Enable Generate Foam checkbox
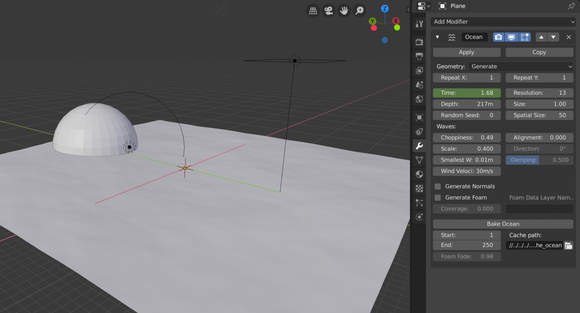This screenshot has width=580, height=313. coord(438,197)
